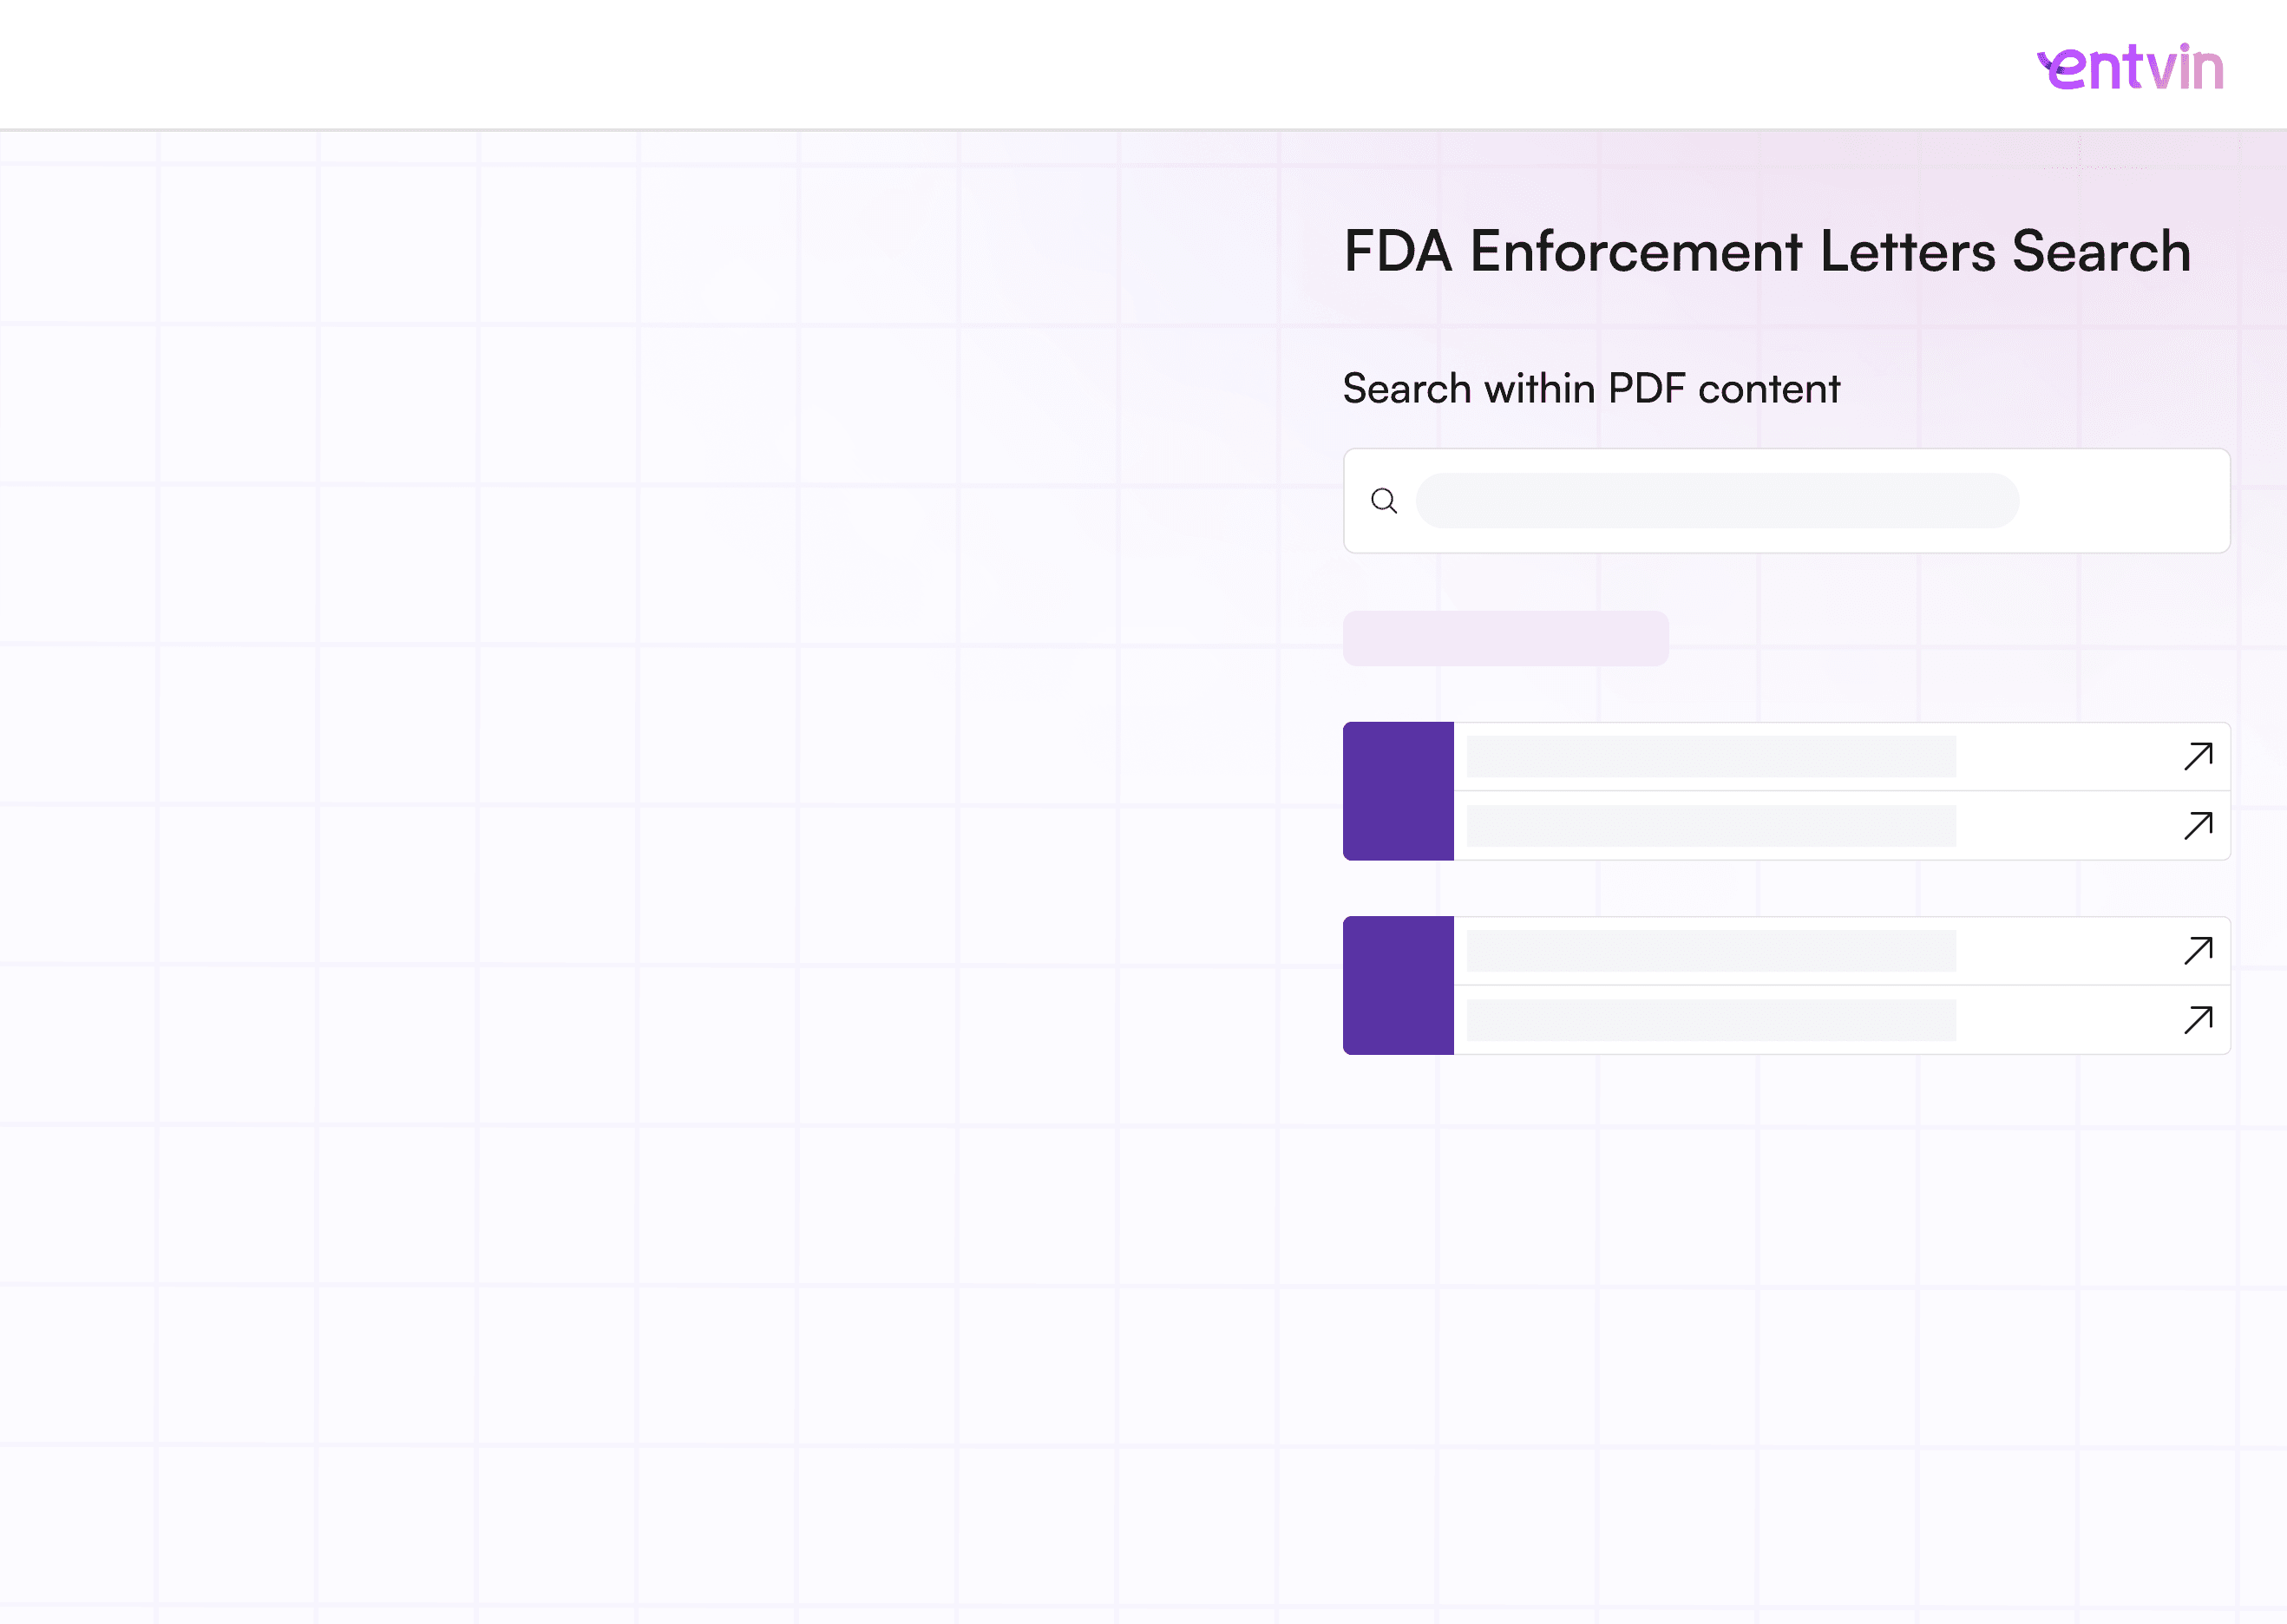The width and height of the screenshot is (2287, 1624).
Task: Click the 'FDA Enforcement Letters Search' heading
Action: (1767, 251)
